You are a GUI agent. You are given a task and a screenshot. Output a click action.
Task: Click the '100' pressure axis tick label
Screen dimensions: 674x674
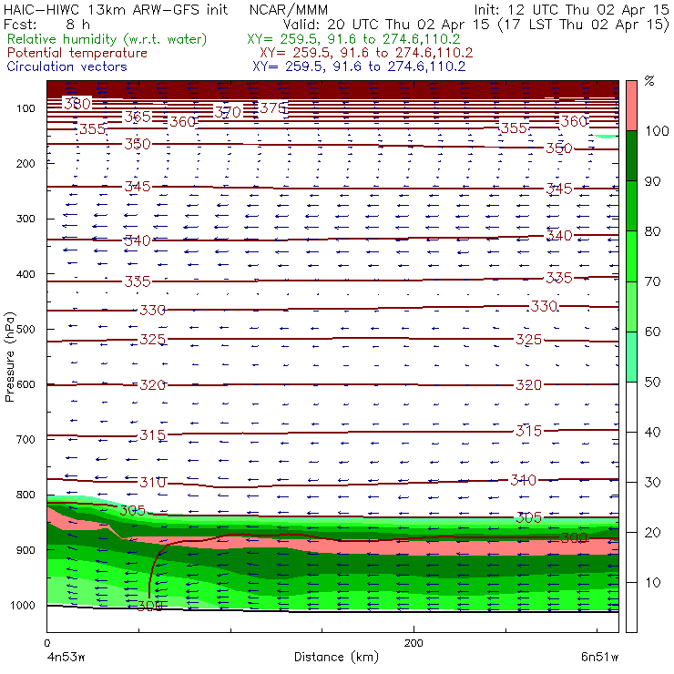[26, 108]
